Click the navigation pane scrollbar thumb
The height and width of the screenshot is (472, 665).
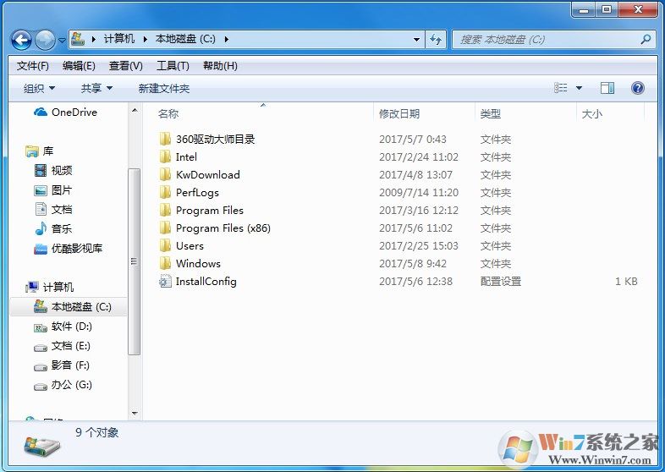point(134,261)
